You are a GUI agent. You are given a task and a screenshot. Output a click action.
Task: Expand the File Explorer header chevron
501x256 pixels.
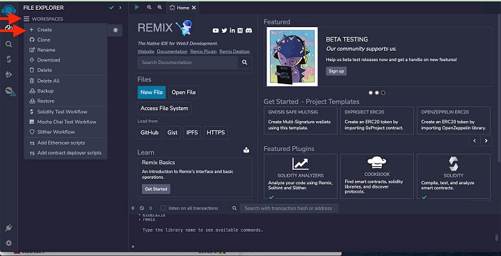coord(120,8)
